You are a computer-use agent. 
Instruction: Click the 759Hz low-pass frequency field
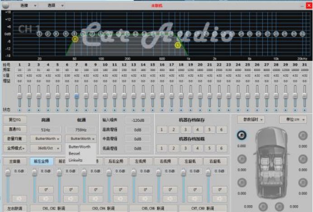tap(81, 130)
